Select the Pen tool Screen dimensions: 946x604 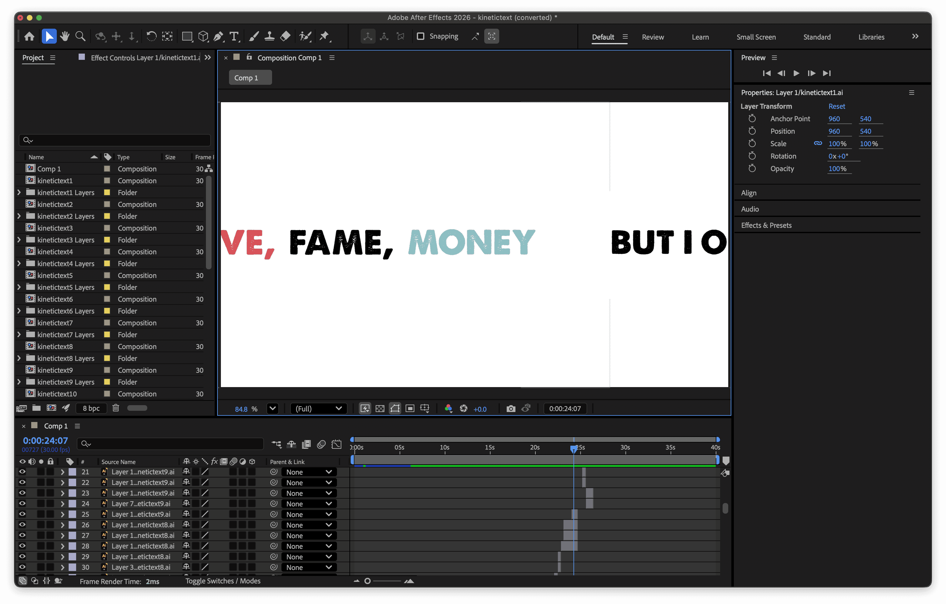(x=218, y=36)
